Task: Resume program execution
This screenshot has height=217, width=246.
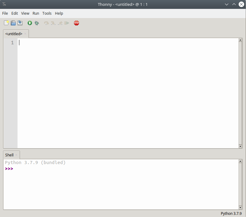Action: point(67,23)
